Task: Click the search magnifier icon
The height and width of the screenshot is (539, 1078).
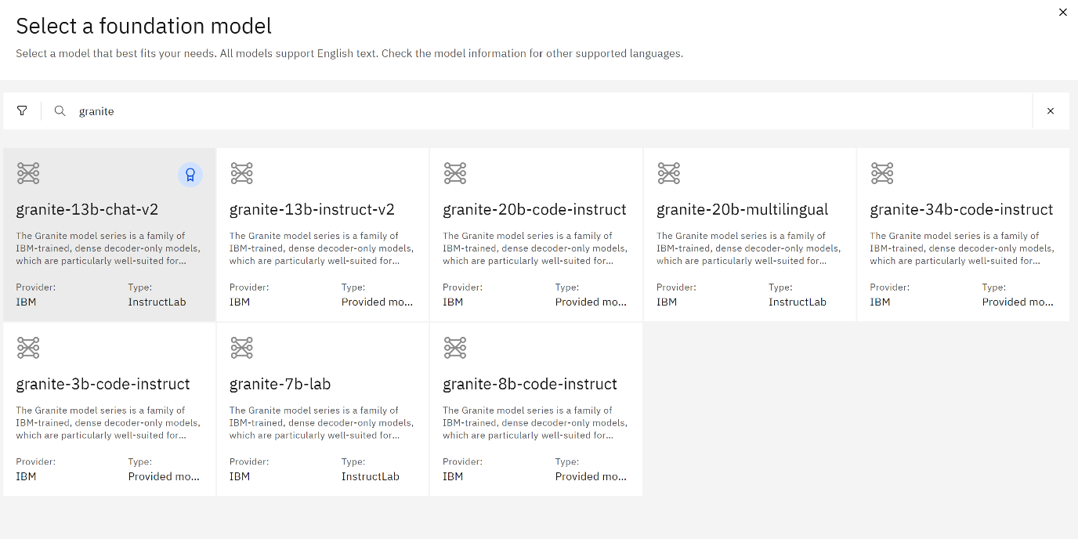Action: click(x=60, y=111)
